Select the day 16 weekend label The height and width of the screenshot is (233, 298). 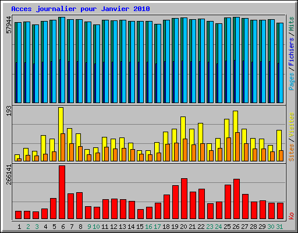coord(148,227)
